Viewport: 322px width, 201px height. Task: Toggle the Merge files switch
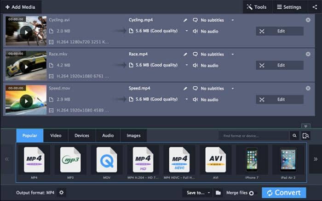tap(252, 193)
